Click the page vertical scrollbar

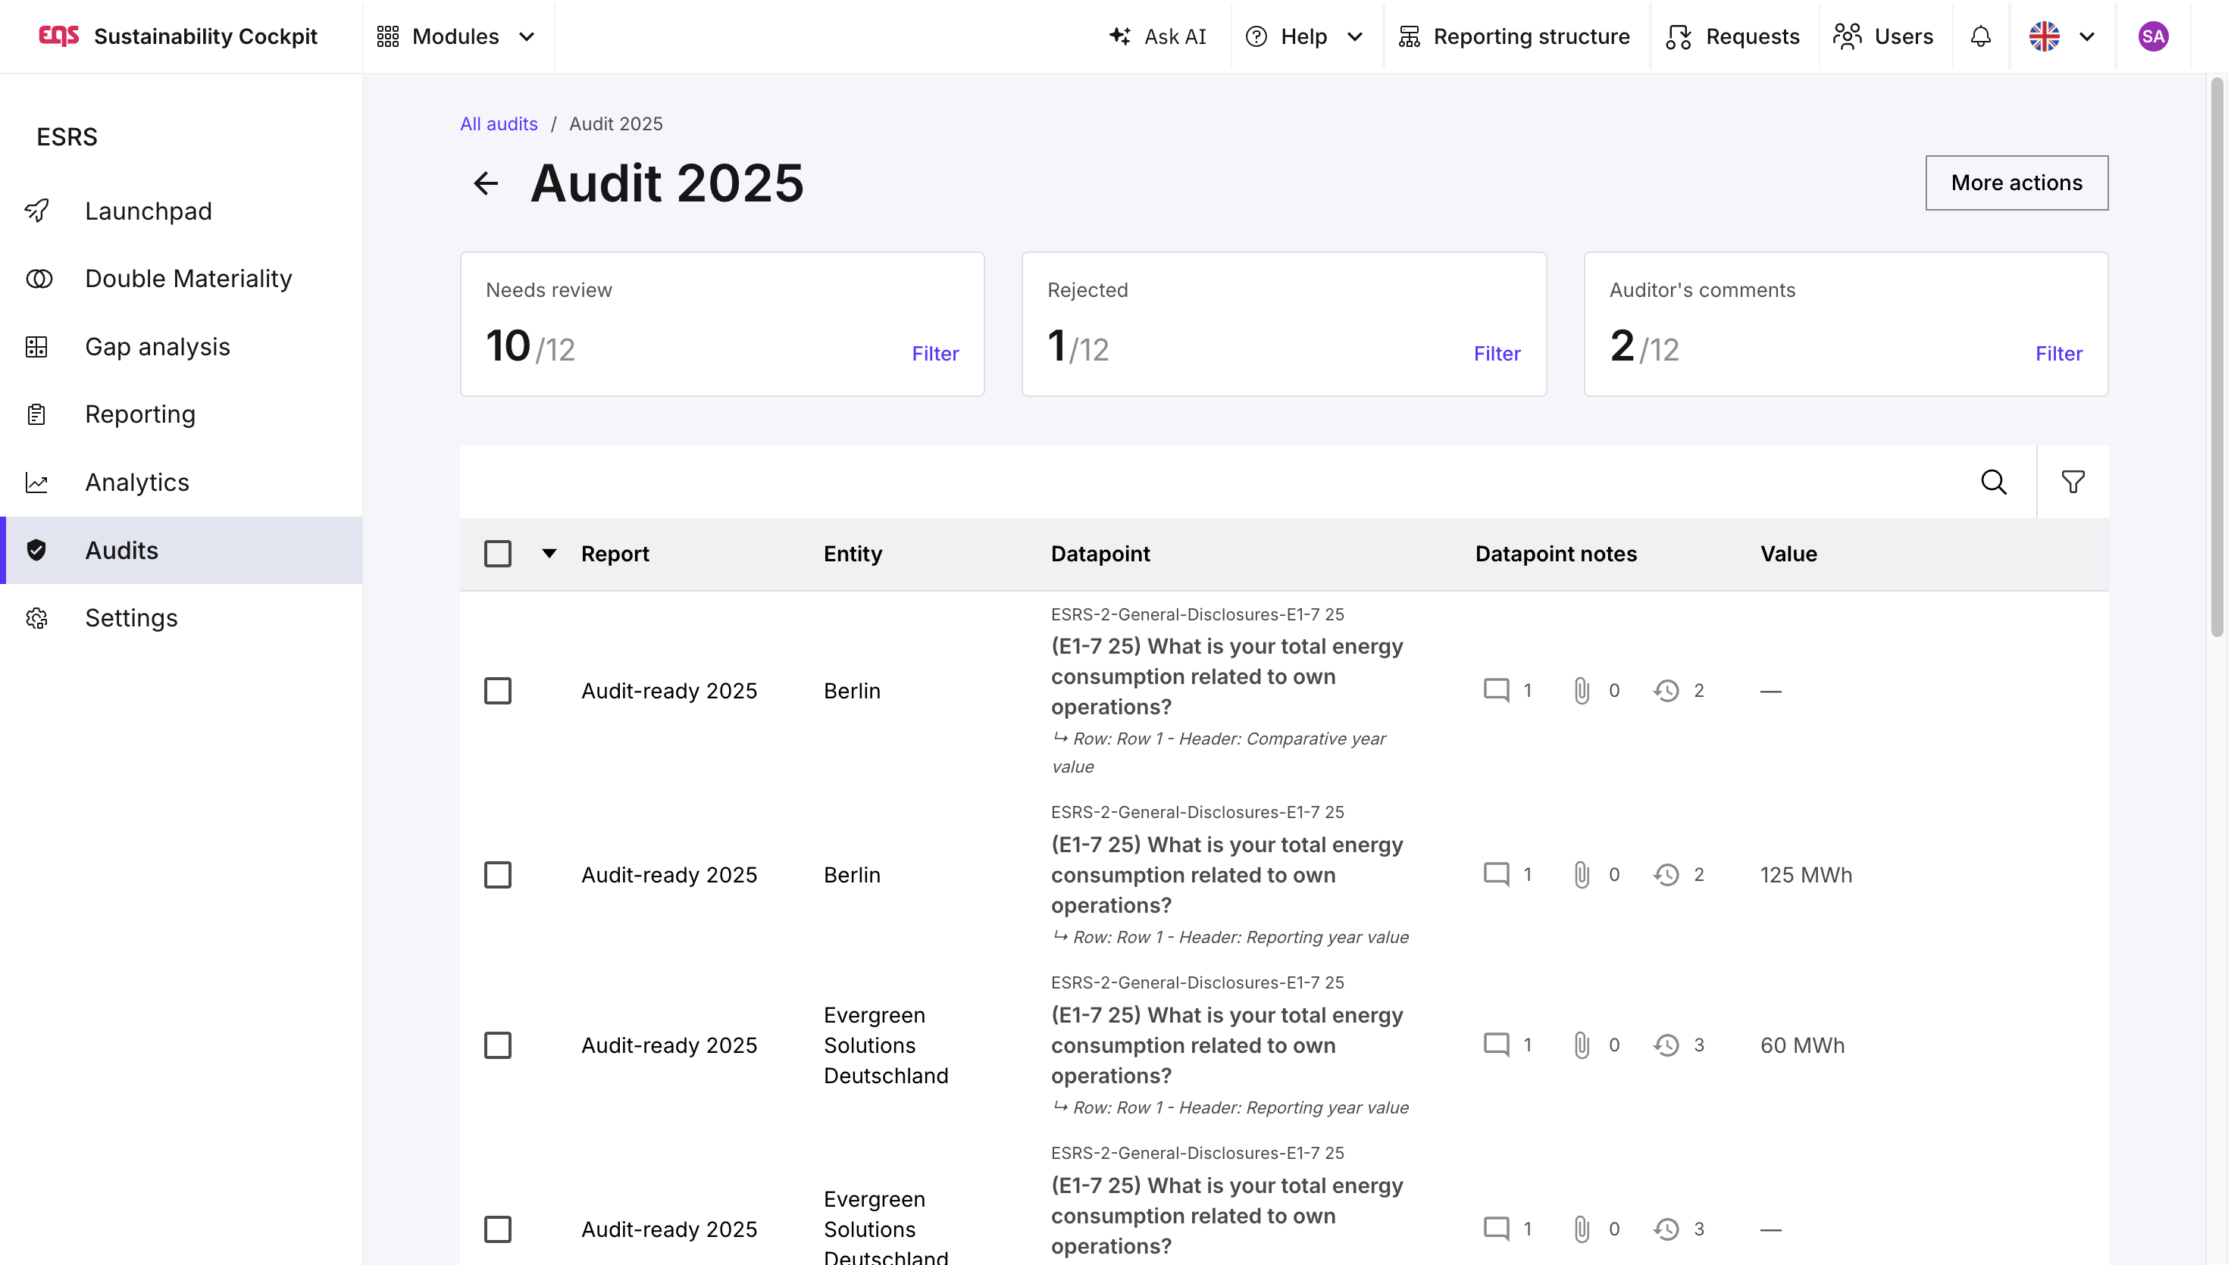pyautogui.click(x=2217, y=356)
